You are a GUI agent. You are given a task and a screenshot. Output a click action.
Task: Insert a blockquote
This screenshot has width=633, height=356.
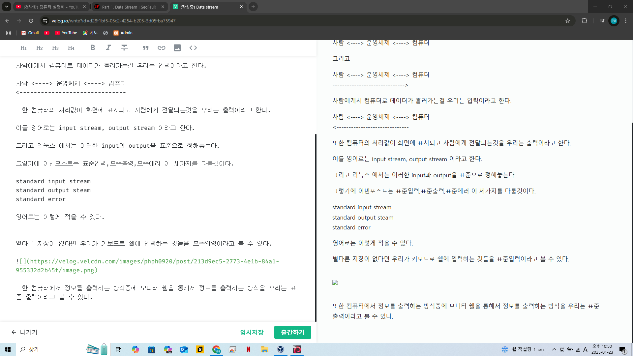tap(145, 48)
